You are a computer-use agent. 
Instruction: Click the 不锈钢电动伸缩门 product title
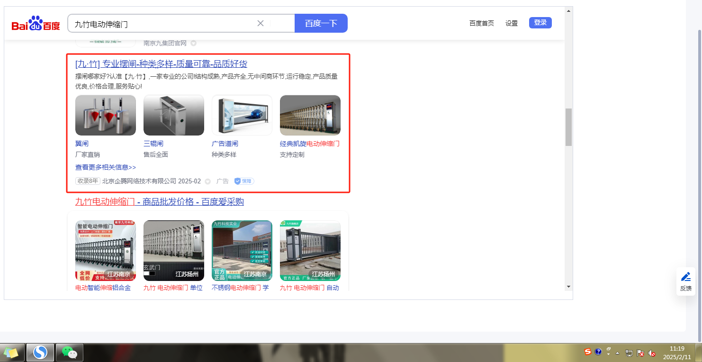coord(240,288)
